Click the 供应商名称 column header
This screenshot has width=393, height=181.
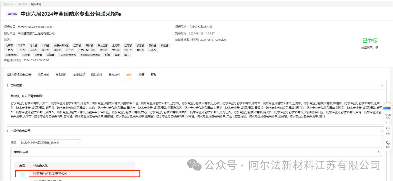[41, 166]
